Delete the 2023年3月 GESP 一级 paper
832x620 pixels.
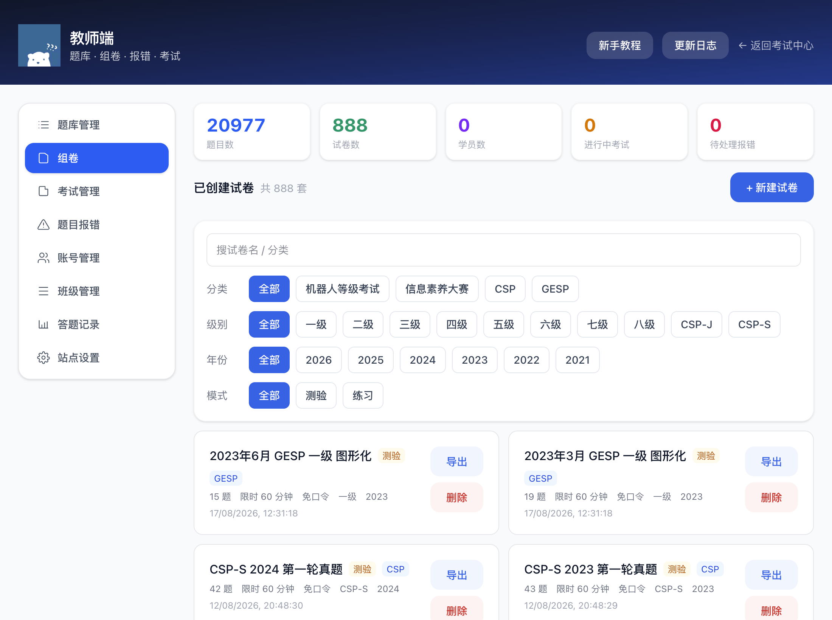click(771, 497)
